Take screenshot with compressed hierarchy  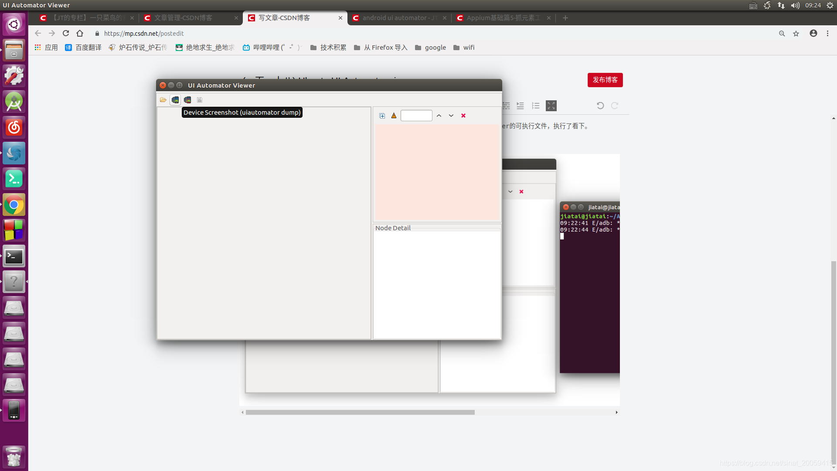187,100
